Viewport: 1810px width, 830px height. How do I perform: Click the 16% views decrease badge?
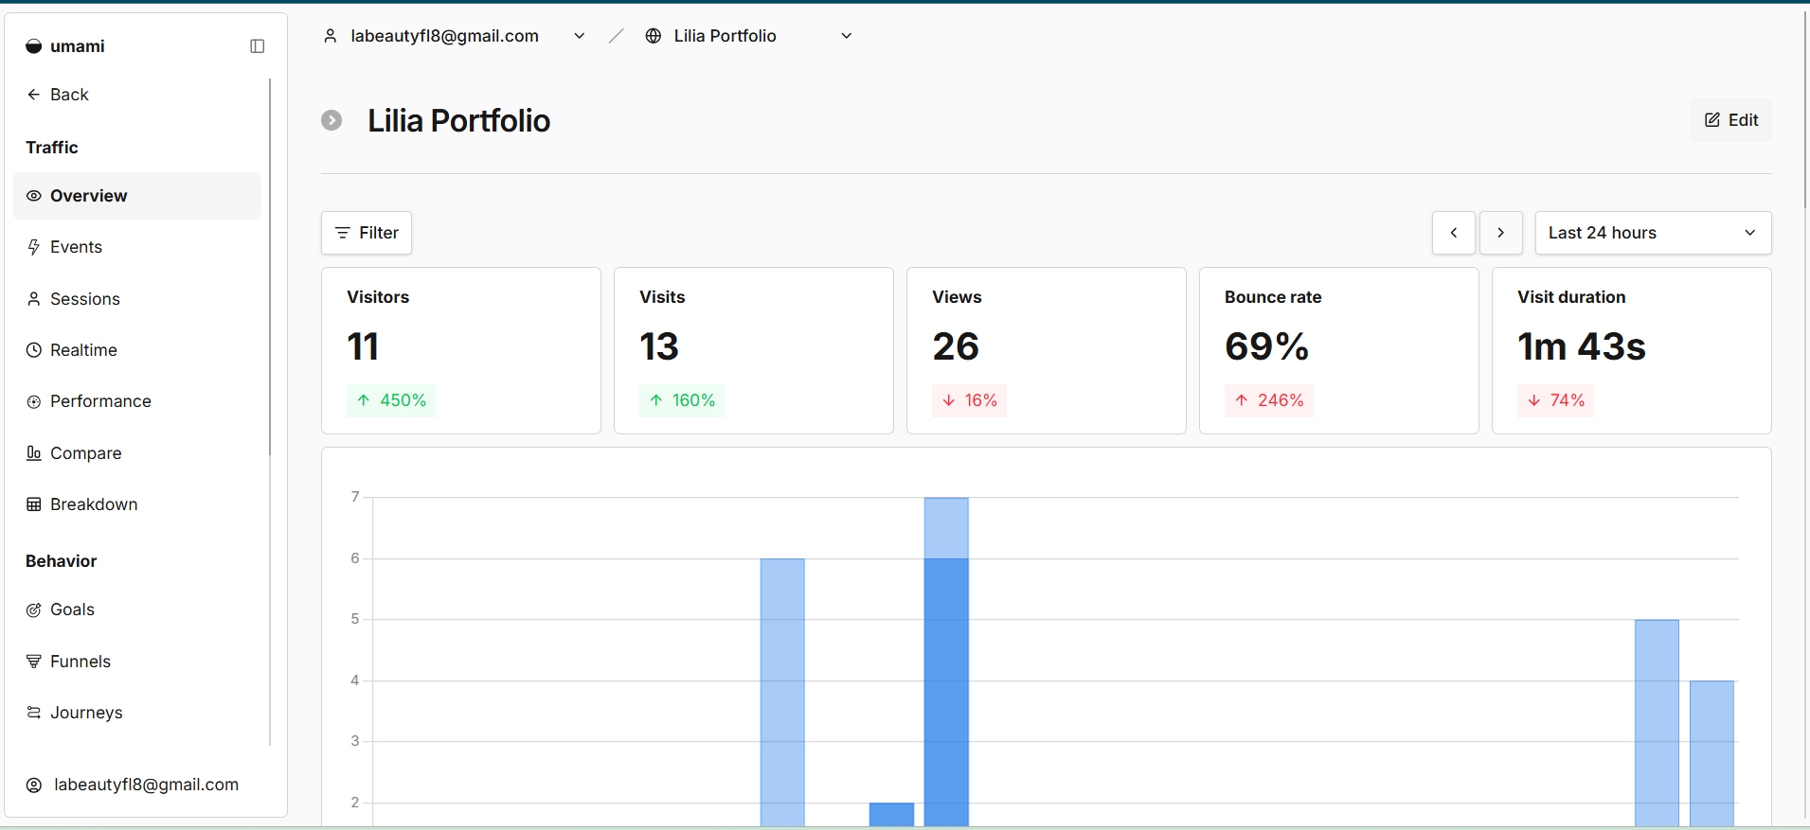(x=969, y=400)
